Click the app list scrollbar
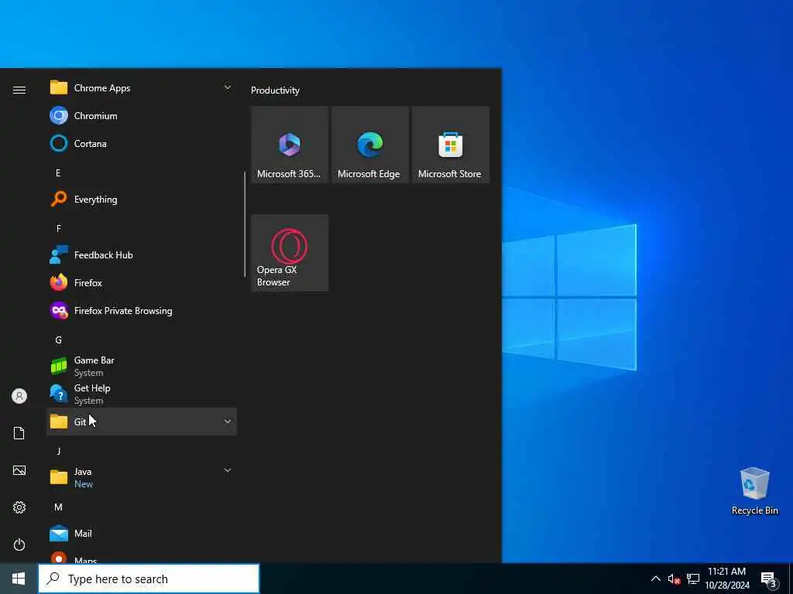 coord(245,224)
